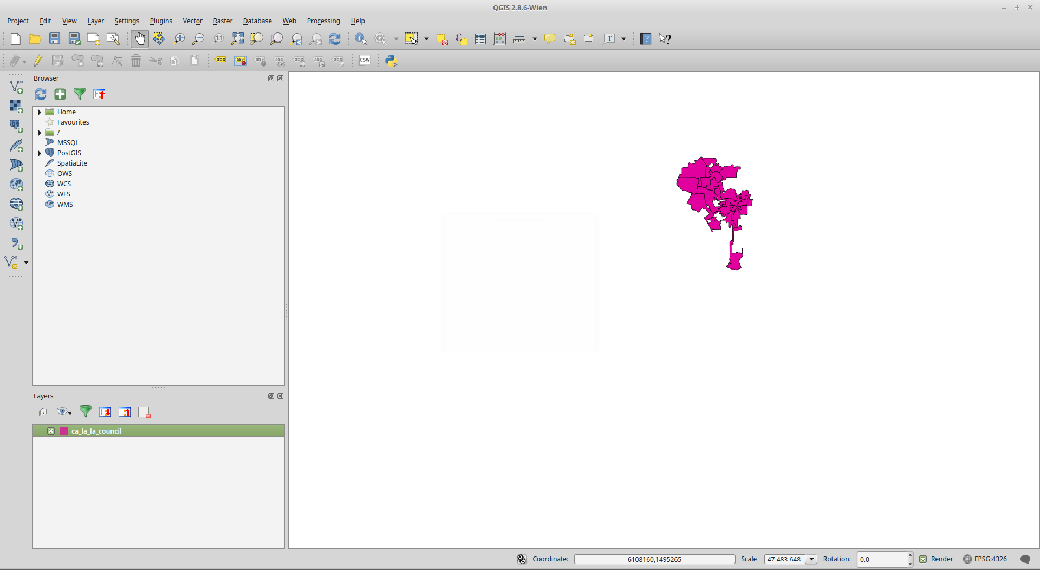The height and width of the screenshot is (570, 1040).
Task: Click the Zoom In magnifier tool
Action: point(178,39)
